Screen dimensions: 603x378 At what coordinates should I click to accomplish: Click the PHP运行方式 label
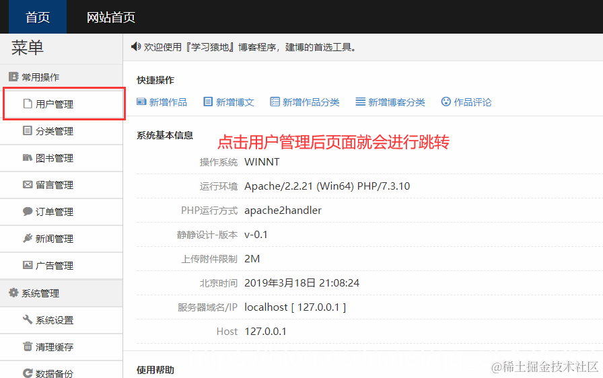click(209, 211)
